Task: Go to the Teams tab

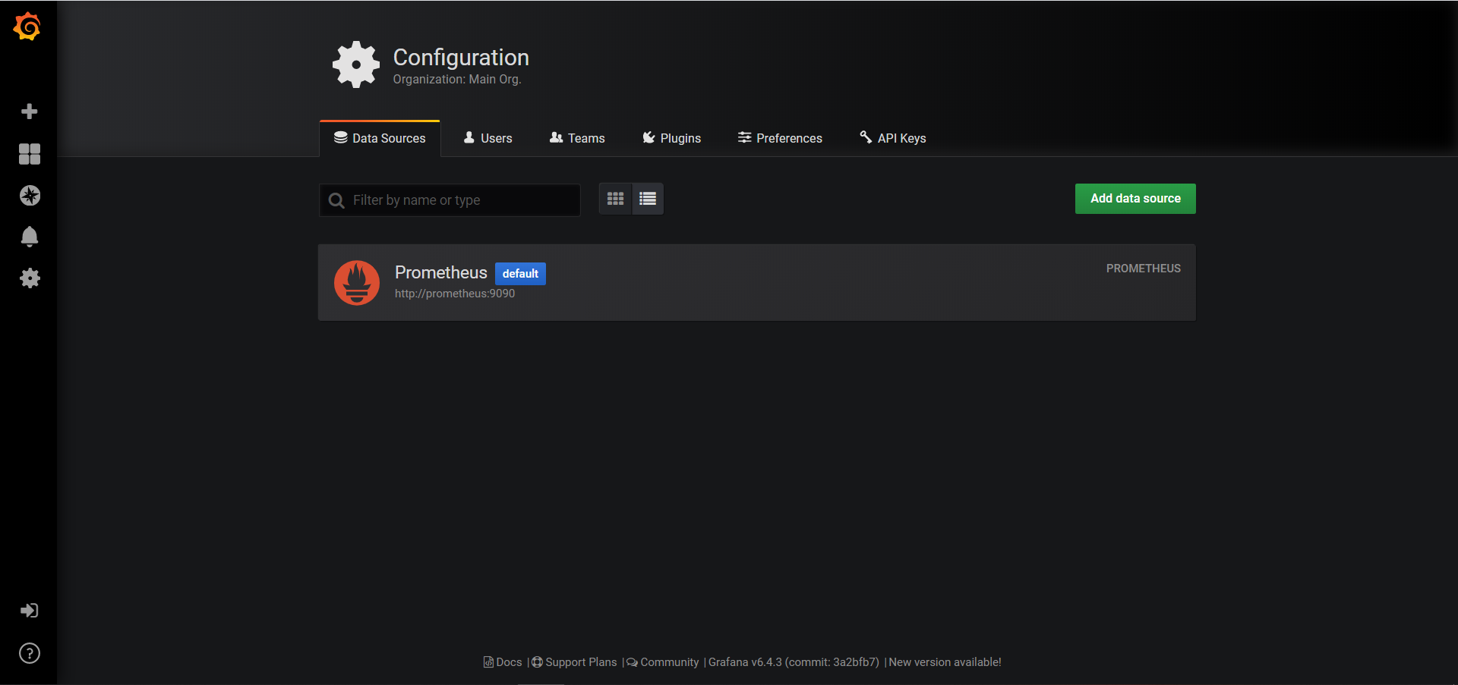Action: 577,138
